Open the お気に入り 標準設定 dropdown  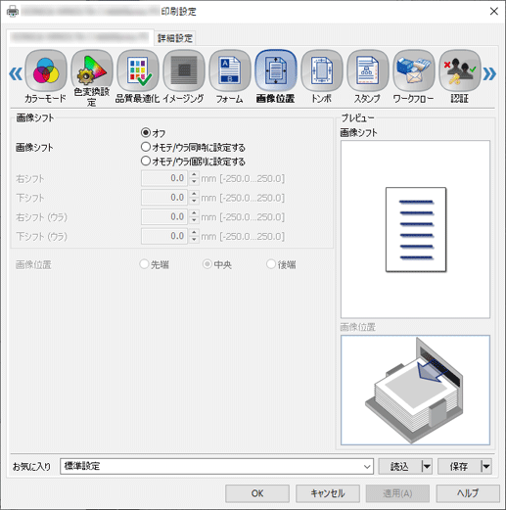216,466
